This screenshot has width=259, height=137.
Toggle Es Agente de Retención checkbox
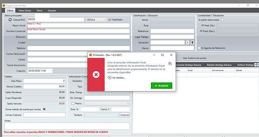pos(199,48)
